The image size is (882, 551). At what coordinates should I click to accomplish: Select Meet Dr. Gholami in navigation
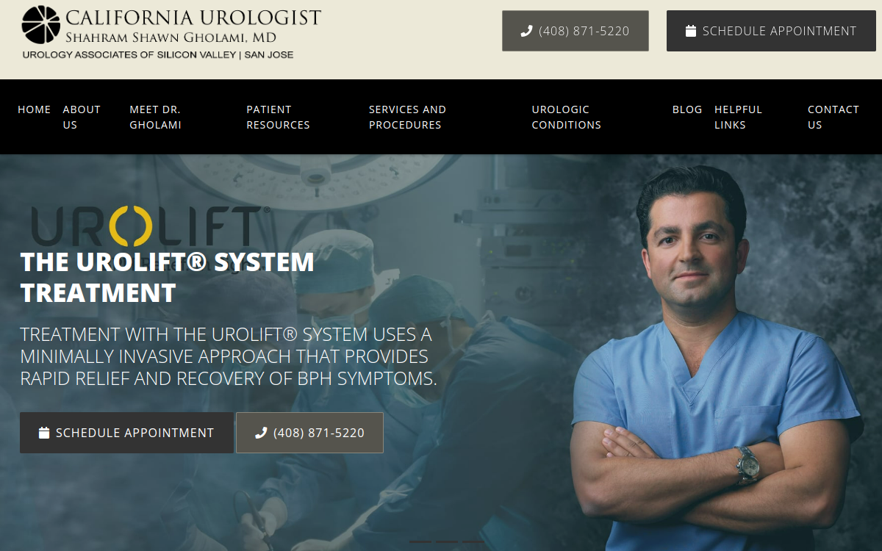coord(156,117)
